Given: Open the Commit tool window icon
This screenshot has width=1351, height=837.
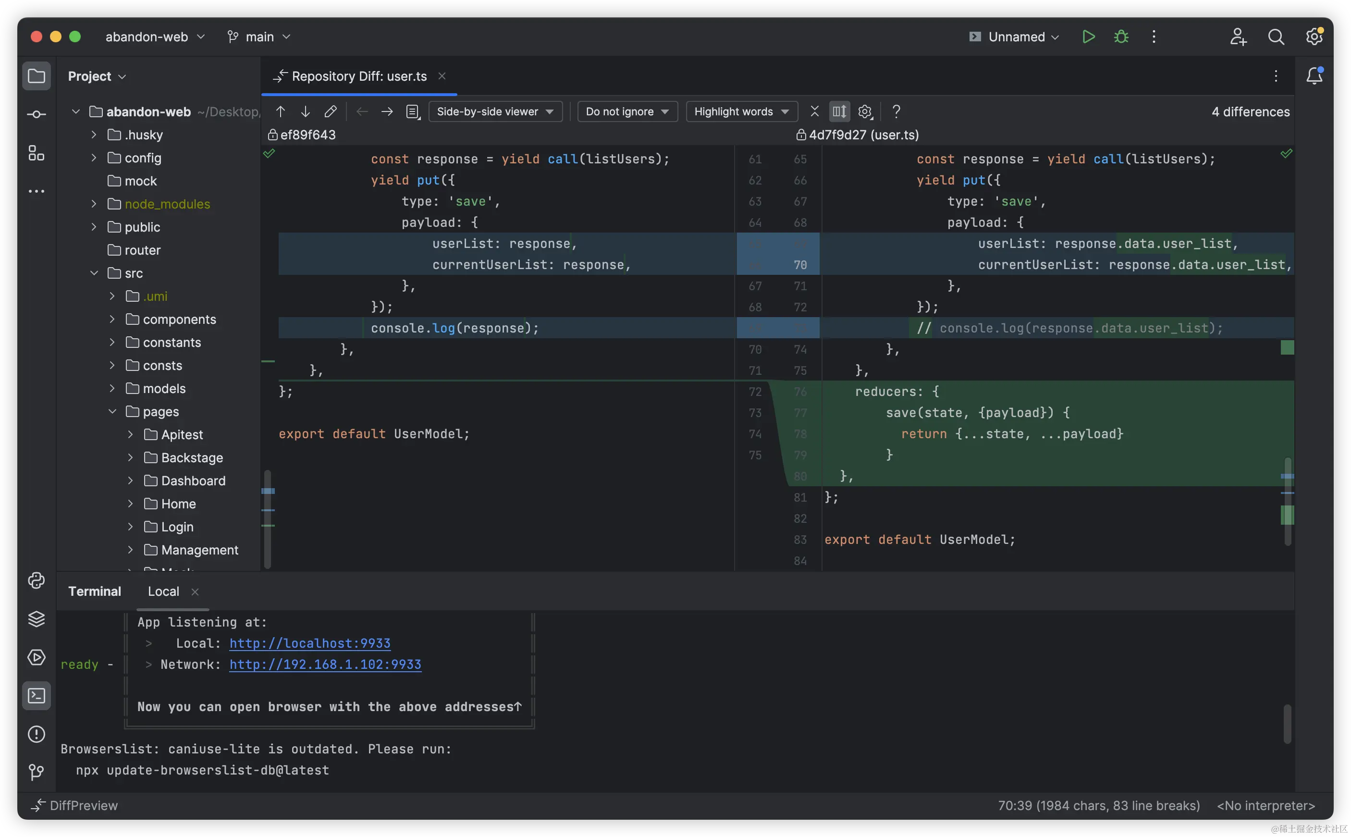Looking at the screenshot, I should click(x=37, y=114).
